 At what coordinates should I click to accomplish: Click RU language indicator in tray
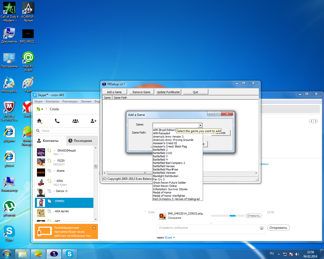point(272,253)
